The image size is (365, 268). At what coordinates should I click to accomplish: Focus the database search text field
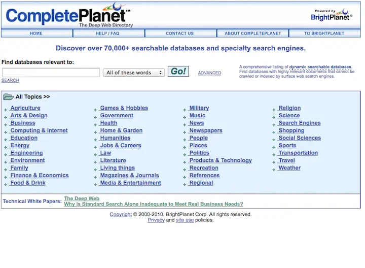pos(51,73)
